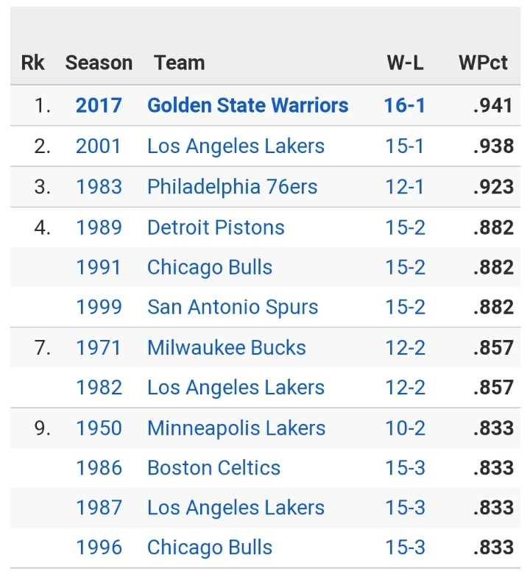Open the 12-1 record for 76ers
The height and width of the screenshot is (574, 530).
404,186
